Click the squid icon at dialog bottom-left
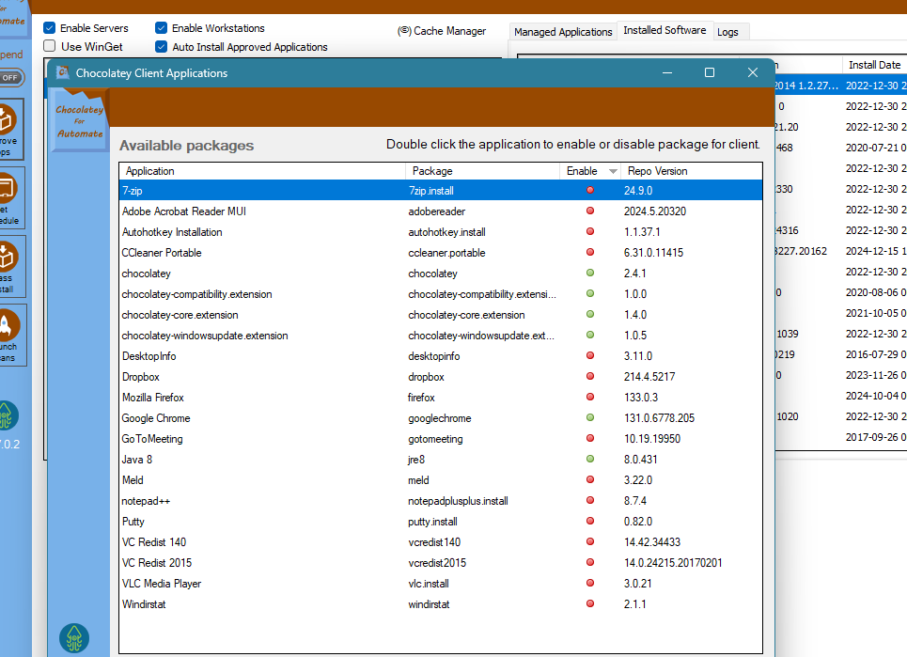The width and height of the screenshot is (907, 657). (74, 637)
